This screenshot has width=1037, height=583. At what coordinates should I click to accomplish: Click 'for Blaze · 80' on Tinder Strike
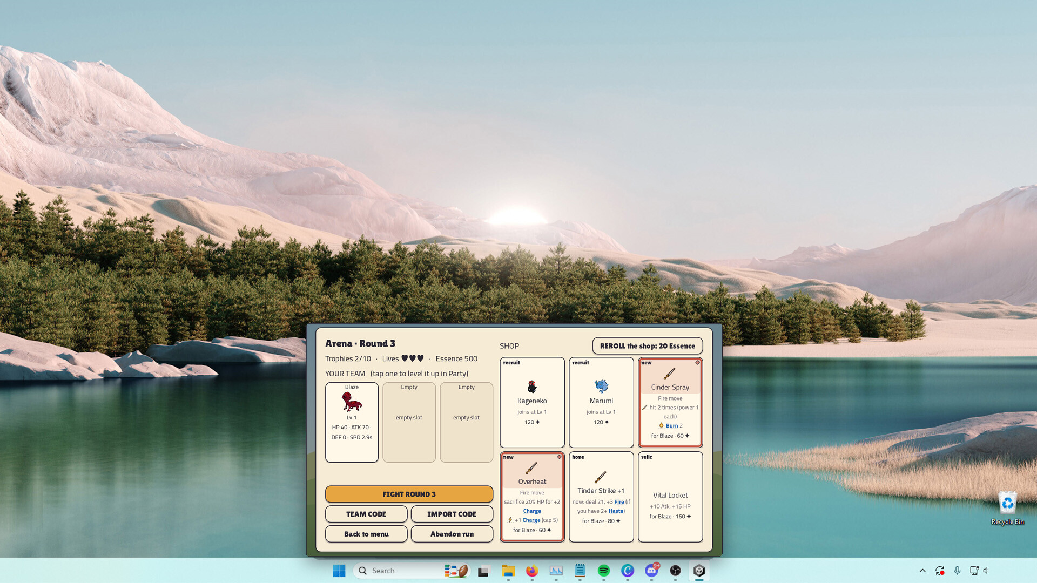tap(601, 521)
